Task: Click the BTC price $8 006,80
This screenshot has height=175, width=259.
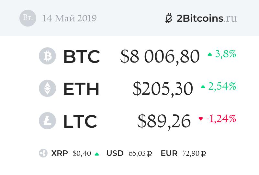Action: [160, 56]
